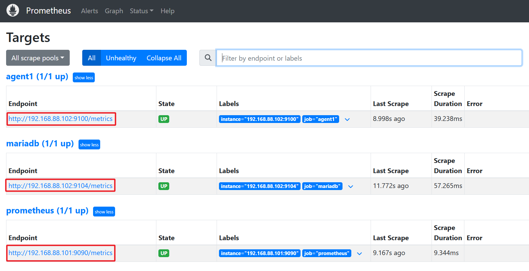Viewport: 529px width, 271px height.
Task: Toggle Collapse All pools
Action: (x=164, y=58)
